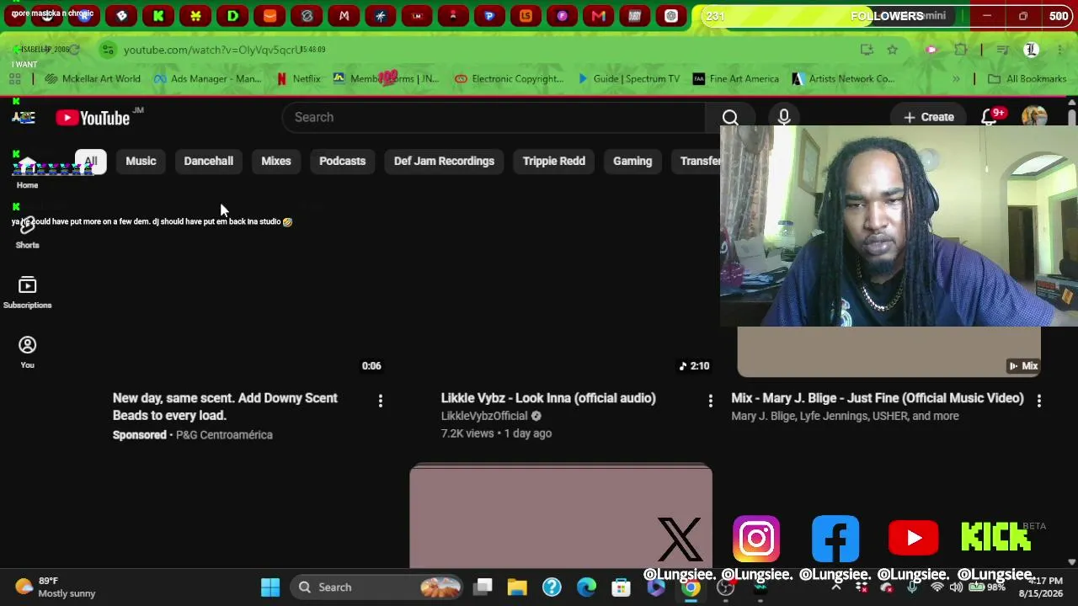The width and height of the screenshot is (1078, 606).
Task: Open more options for Mary J. Blige mix
Action: (1039, 401)
